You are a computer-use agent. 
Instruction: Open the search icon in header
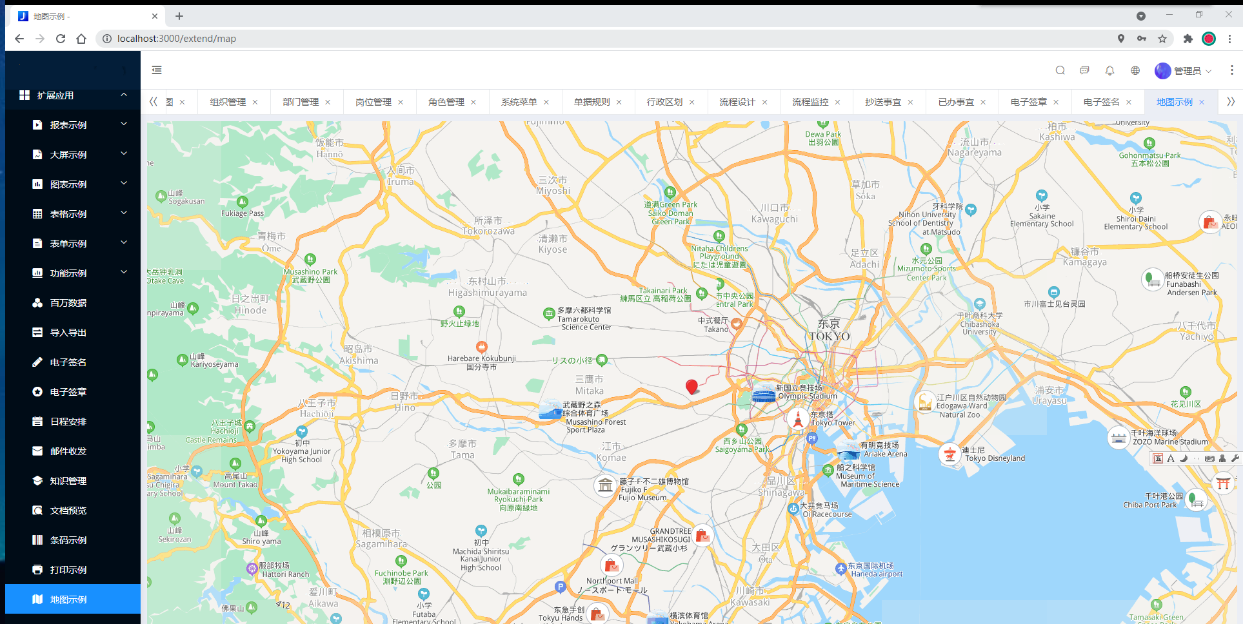tap(1060, 70)
